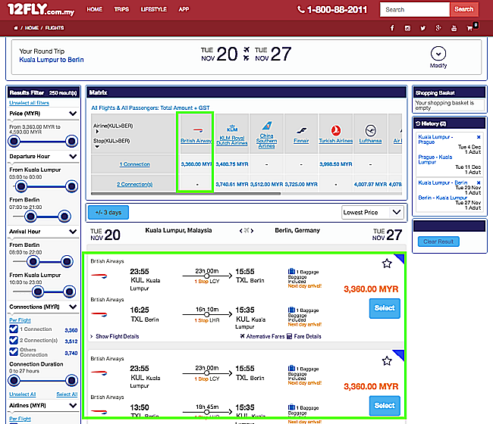This screenshot has height=424, width=493.
Task: Open the YouTube social icon
Action: coord(454,28)
